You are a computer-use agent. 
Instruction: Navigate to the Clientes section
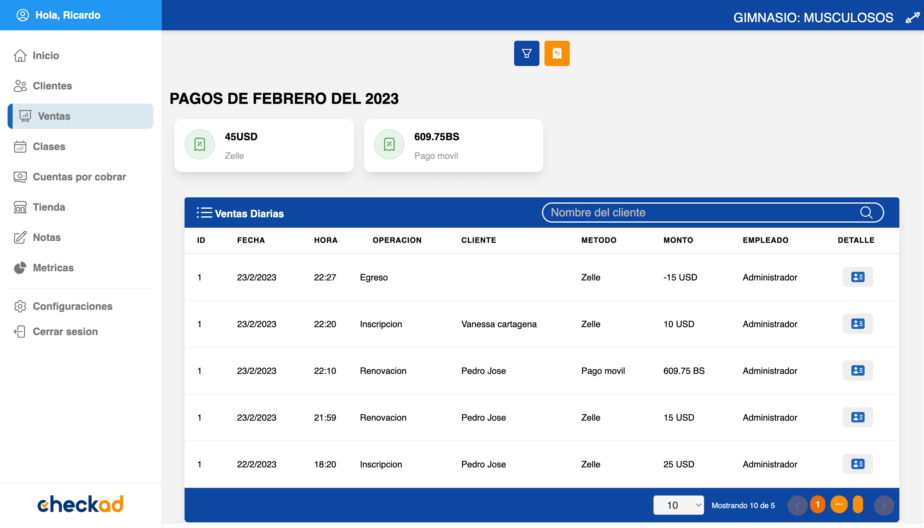52,86
